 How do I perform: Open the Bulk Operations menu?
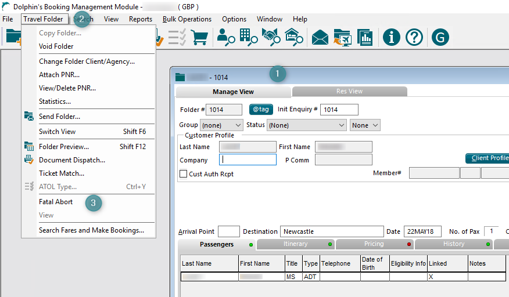187,19
